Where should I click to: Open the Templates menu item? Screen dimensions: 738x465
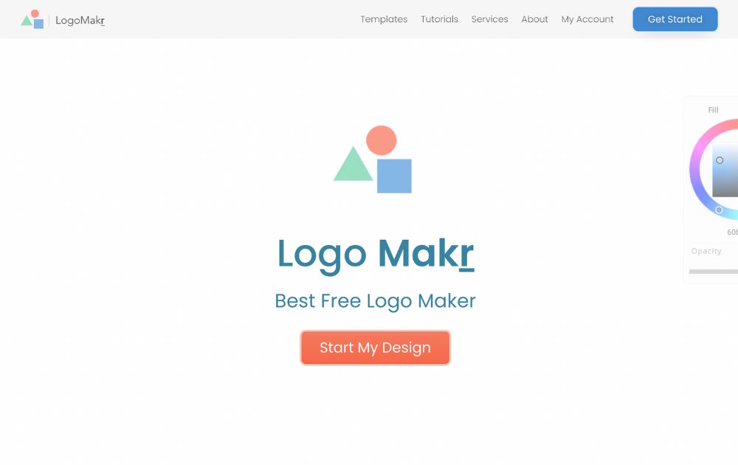[x=384, y=19]
